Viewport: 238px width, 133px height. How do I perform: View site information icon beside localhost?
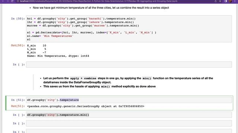[18, 1]
